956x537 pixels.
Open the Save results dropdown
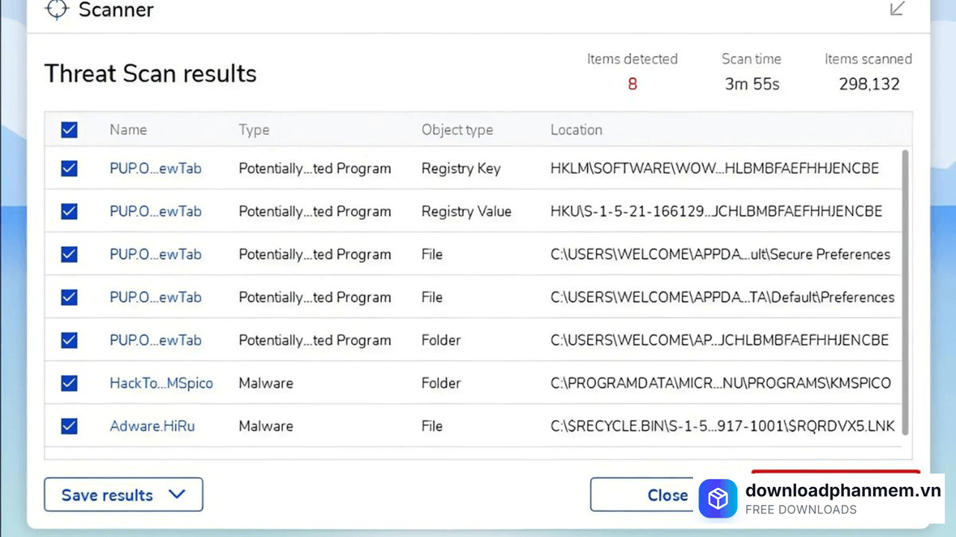(123, 494)
